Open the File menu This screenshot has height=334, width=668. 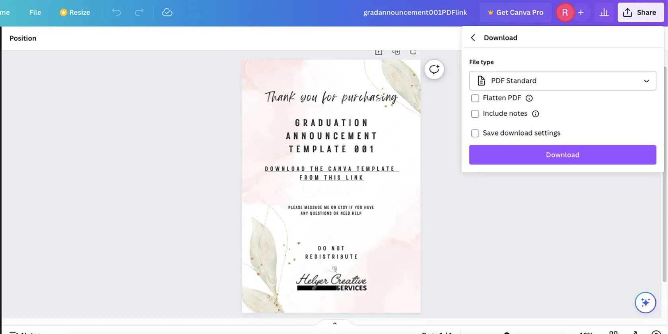pyautogui.click(x=35, y=12)
